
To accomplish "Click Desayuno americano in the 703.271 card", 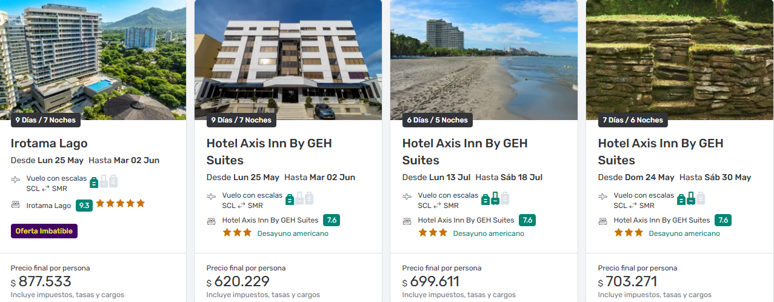I will pyautogui.click(x=684, y=233).
